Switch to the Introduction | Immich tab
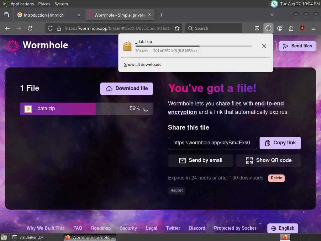Screen dimensions: 321x241 pos(49,15)
